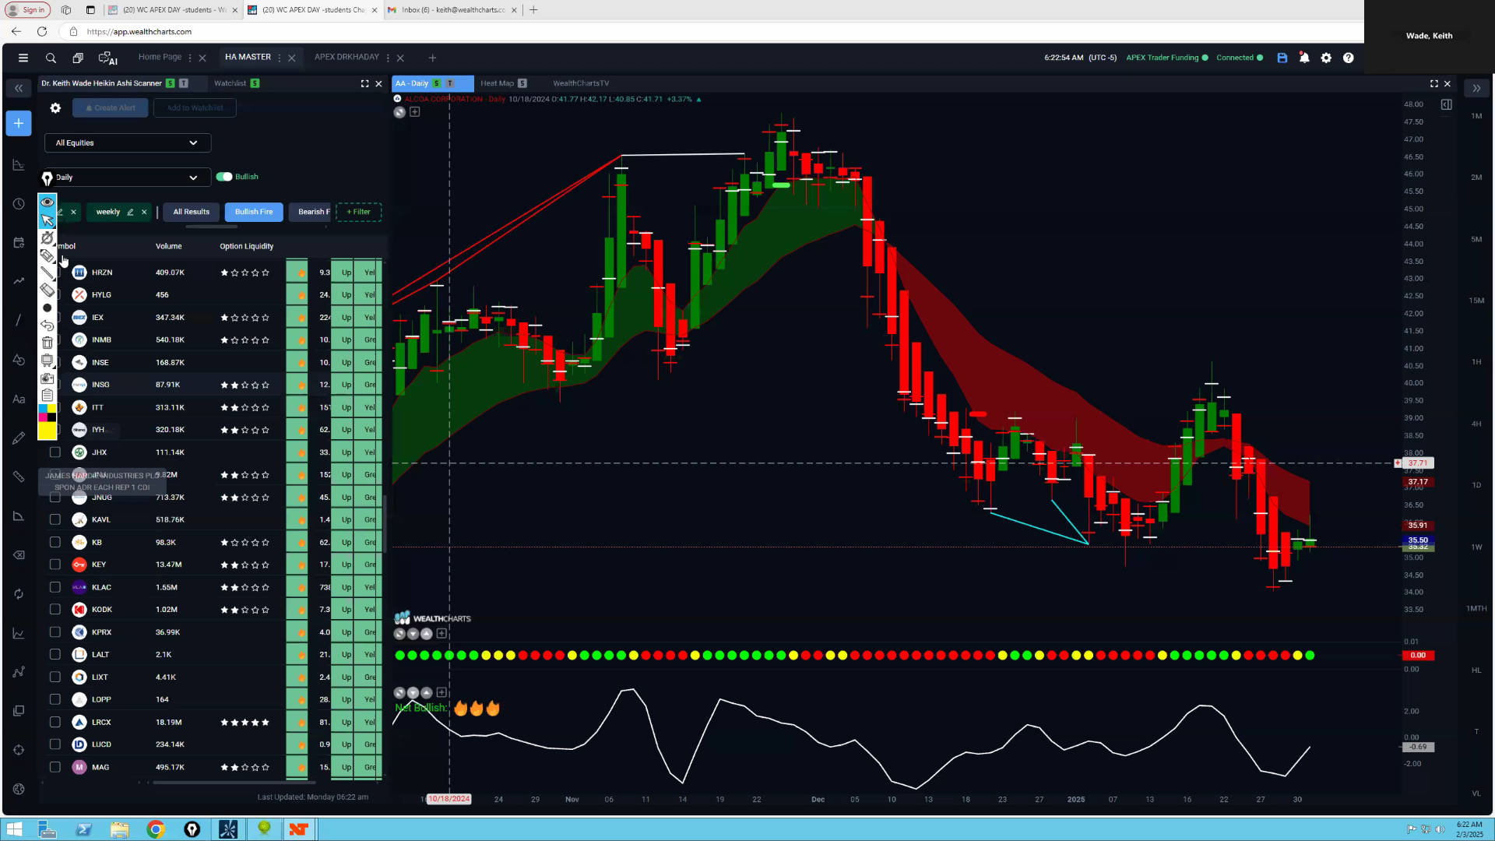Open the help question mark icon
Screen dimensions: 1495x841
click(1348, 58)
